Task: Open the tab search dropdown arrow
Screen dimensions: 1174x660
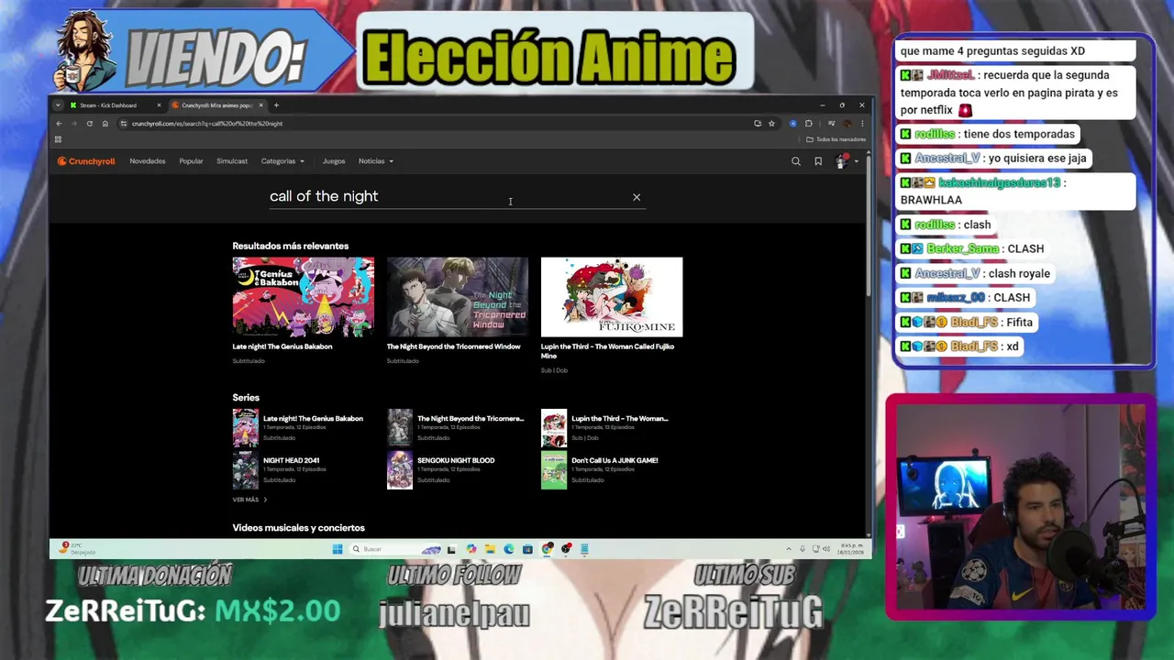Action: tap(57, 105)
